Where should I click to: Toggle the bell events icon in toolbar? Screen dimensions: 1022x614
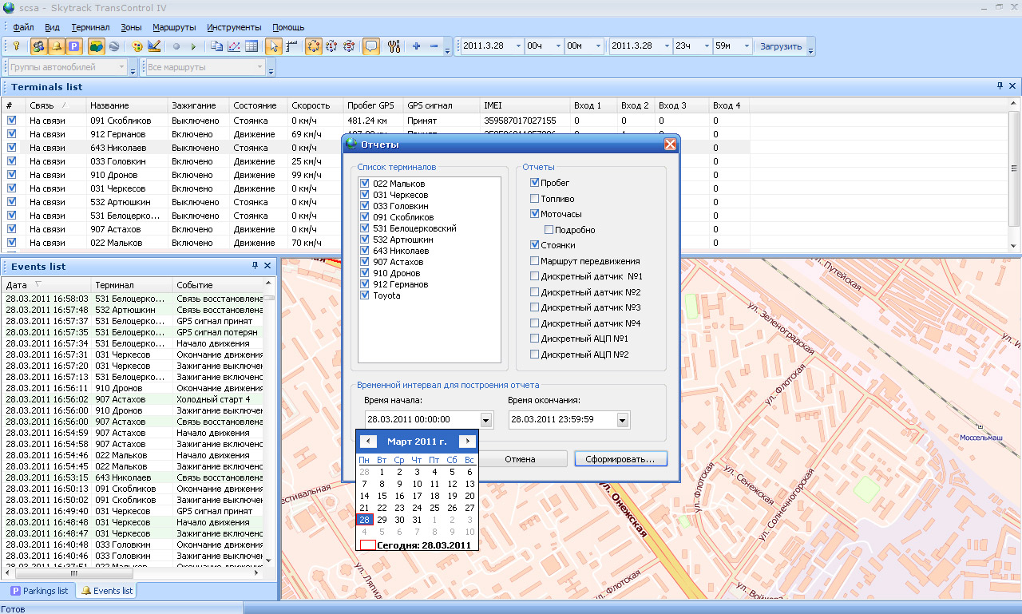coord(56,46)
